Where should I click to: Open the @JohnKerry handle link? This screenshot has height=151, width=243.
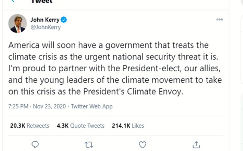coord(45,27)
